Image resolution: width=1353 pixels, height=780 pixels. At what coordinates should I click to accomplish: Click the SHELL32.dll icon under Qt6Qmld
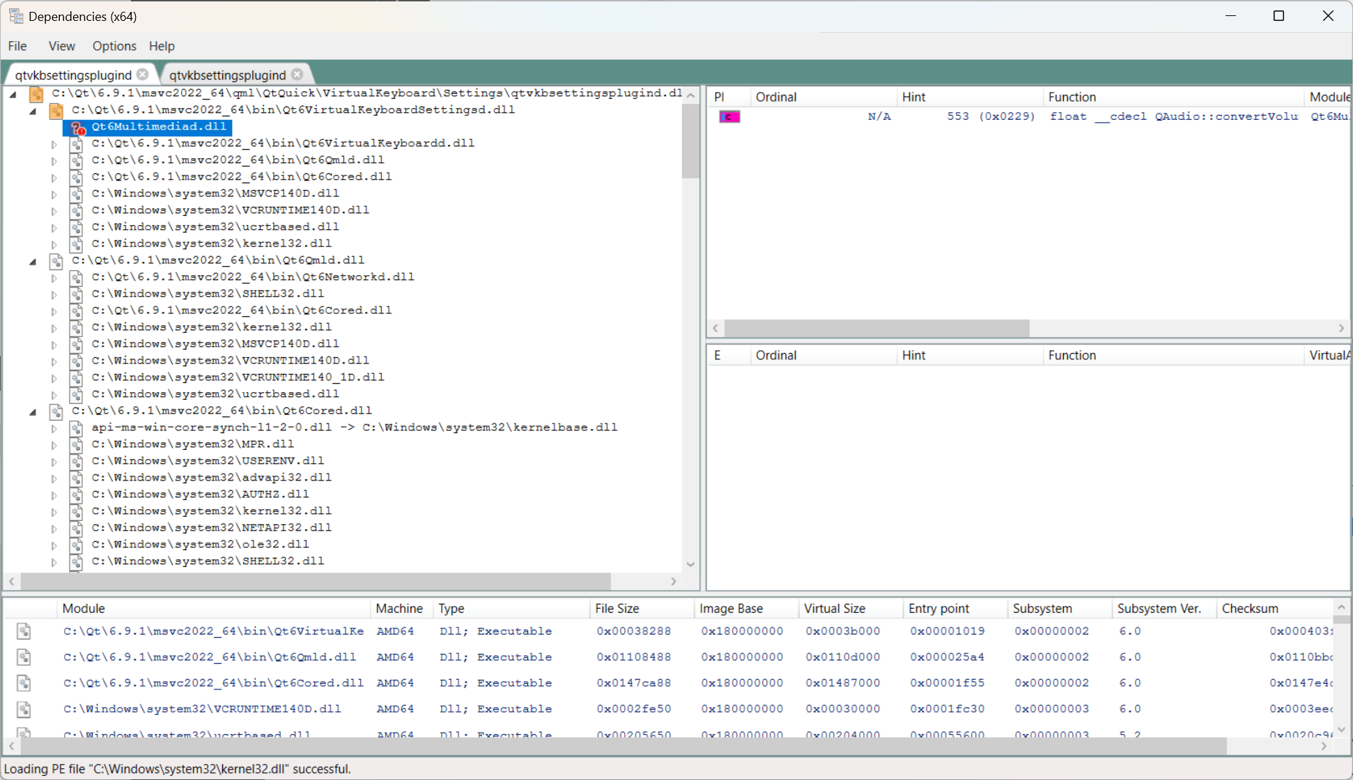pos(77,295)
